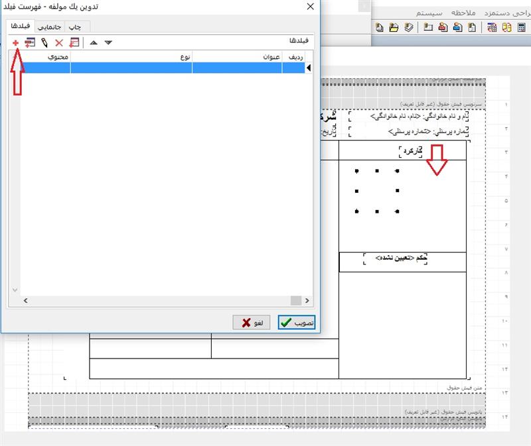Click the insert field row icon
The width and height of the screenshot is (531, 446).
click(x=29, y=42)
